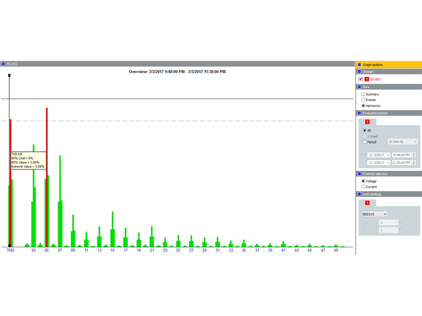Collapse the Limit settings section icon
This screenshot has height=316, width=422.
(x=359, y=194)
